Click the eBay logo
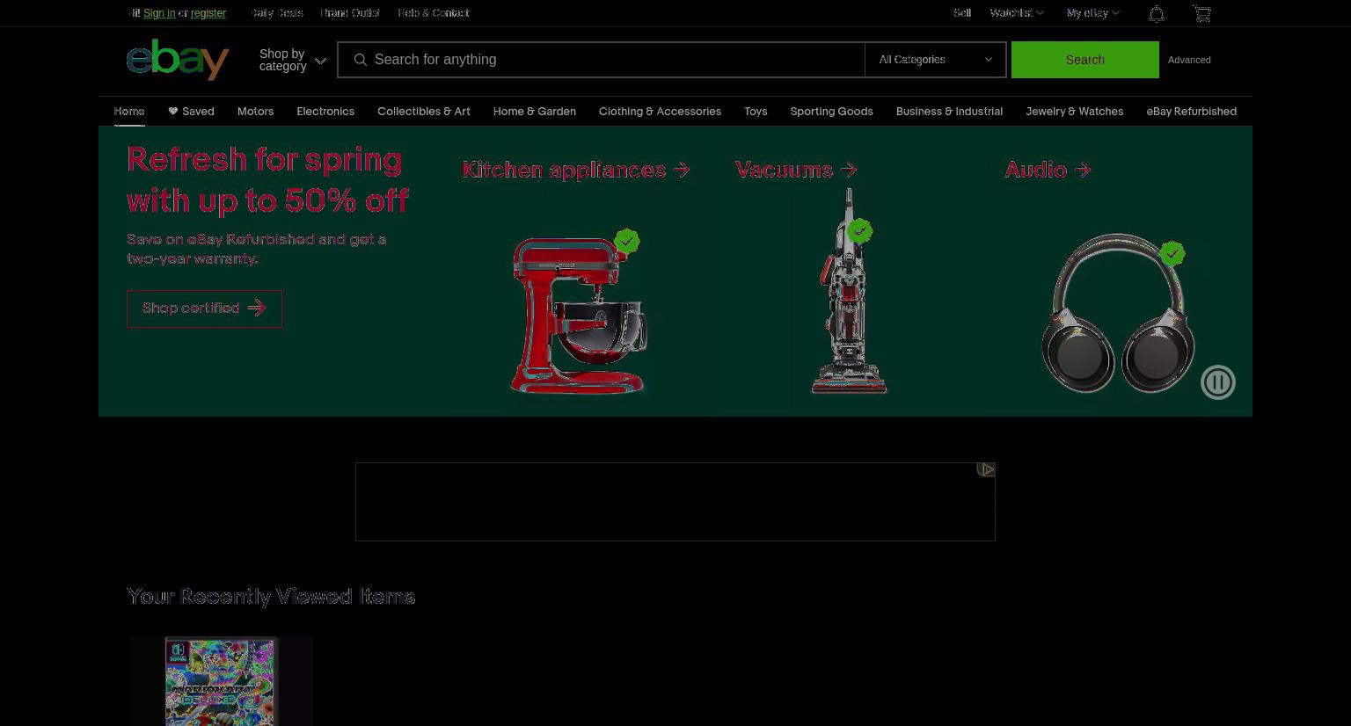This screenshot has height=726, width=1351. 178,59
